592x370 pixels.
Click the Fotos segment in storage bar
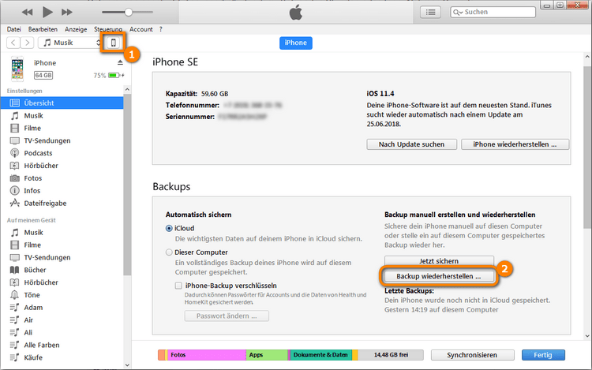pos(207,355)
